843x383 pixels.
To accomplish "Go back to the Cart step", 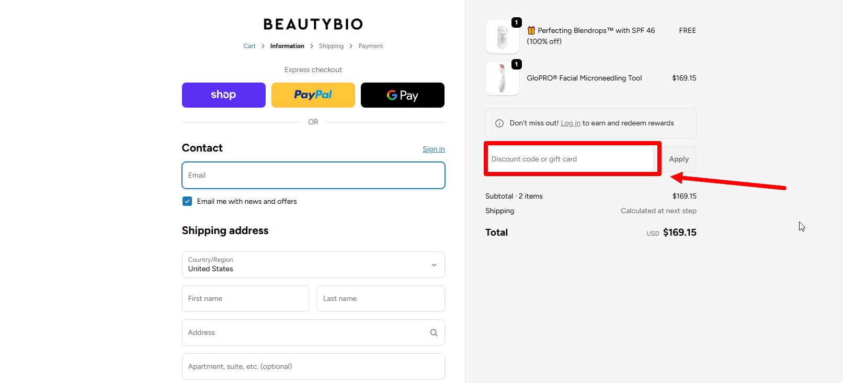I will (x=249, y=46).
